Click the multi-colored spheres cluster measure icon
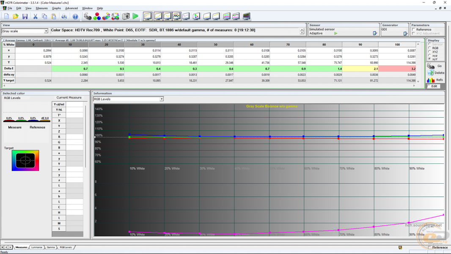 pos(106,17)
